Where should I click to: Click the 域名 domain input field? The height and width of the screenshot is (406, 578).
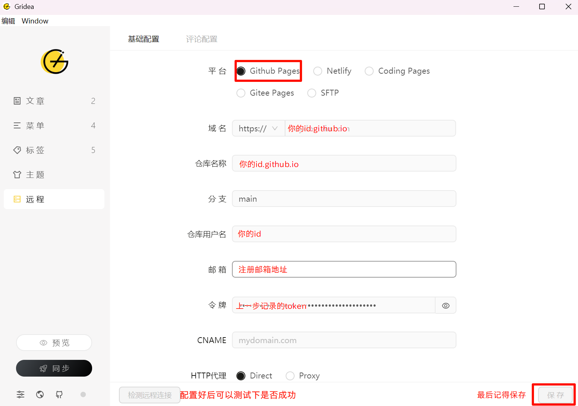click(x=370, y=128)
